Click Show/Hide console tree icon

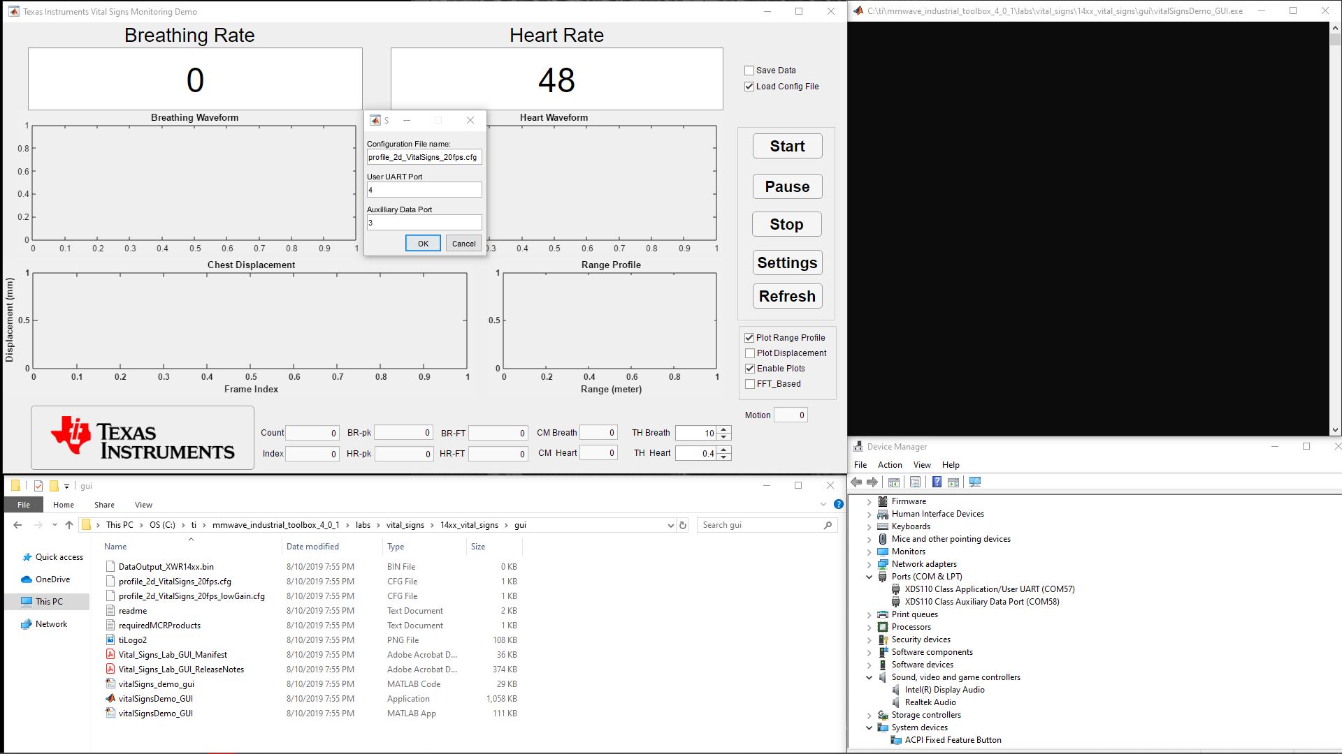[893, 482]
